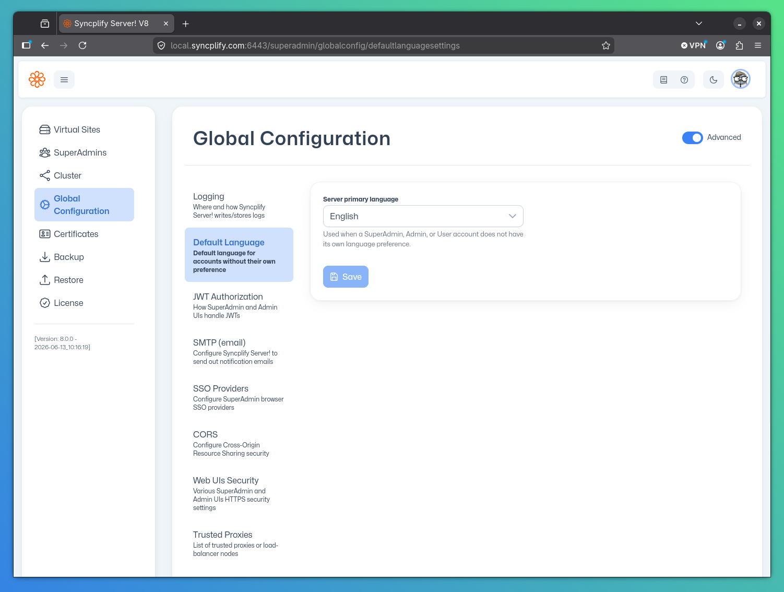Open the SMTP (email) section

(x=239, y=351)
